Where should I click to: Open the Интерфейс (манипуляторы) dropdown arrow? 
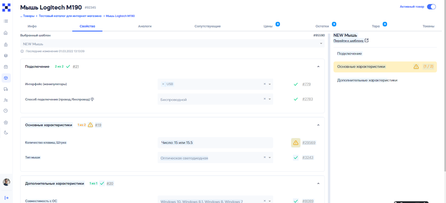click(x=270, y=84)
